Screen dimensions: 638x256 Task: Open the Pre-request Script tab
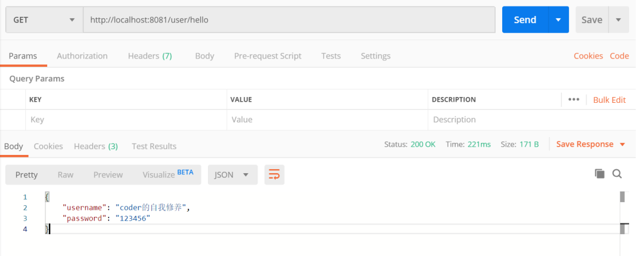click(268, 56)
